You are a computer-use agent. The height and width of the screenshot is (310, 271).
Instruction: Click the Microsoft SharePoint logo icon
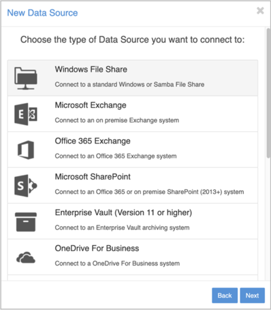pyautogui.click(x=26, y=186)
